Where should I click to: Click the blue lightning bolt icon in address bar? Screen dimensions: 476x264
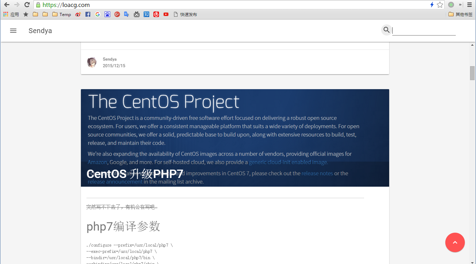[x=432, y=5]
